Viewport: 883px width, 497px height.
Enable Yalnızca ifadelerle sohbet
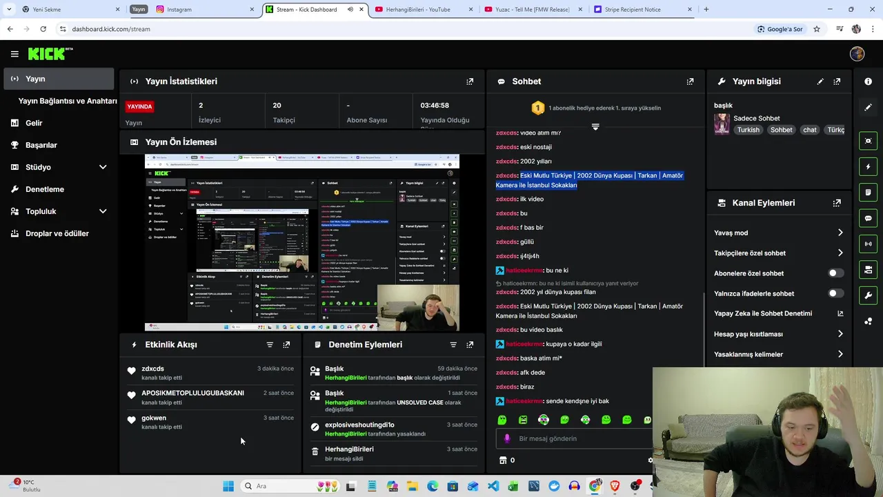pyautogui.click(x=835, y=293)
